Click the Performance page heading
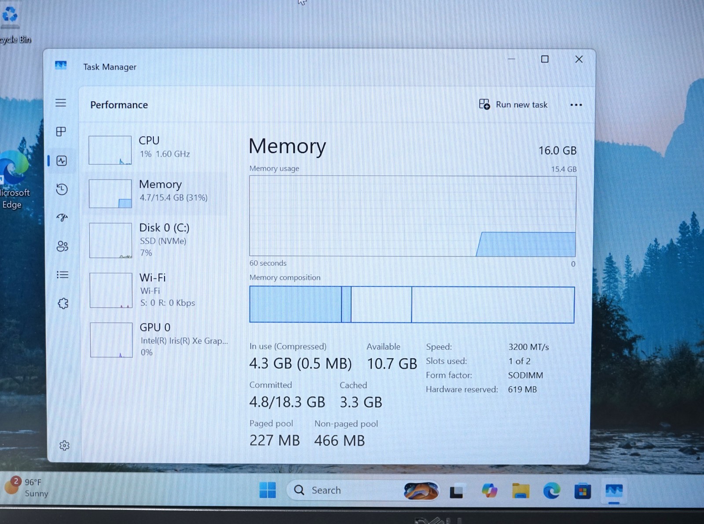 coord(119,105)
